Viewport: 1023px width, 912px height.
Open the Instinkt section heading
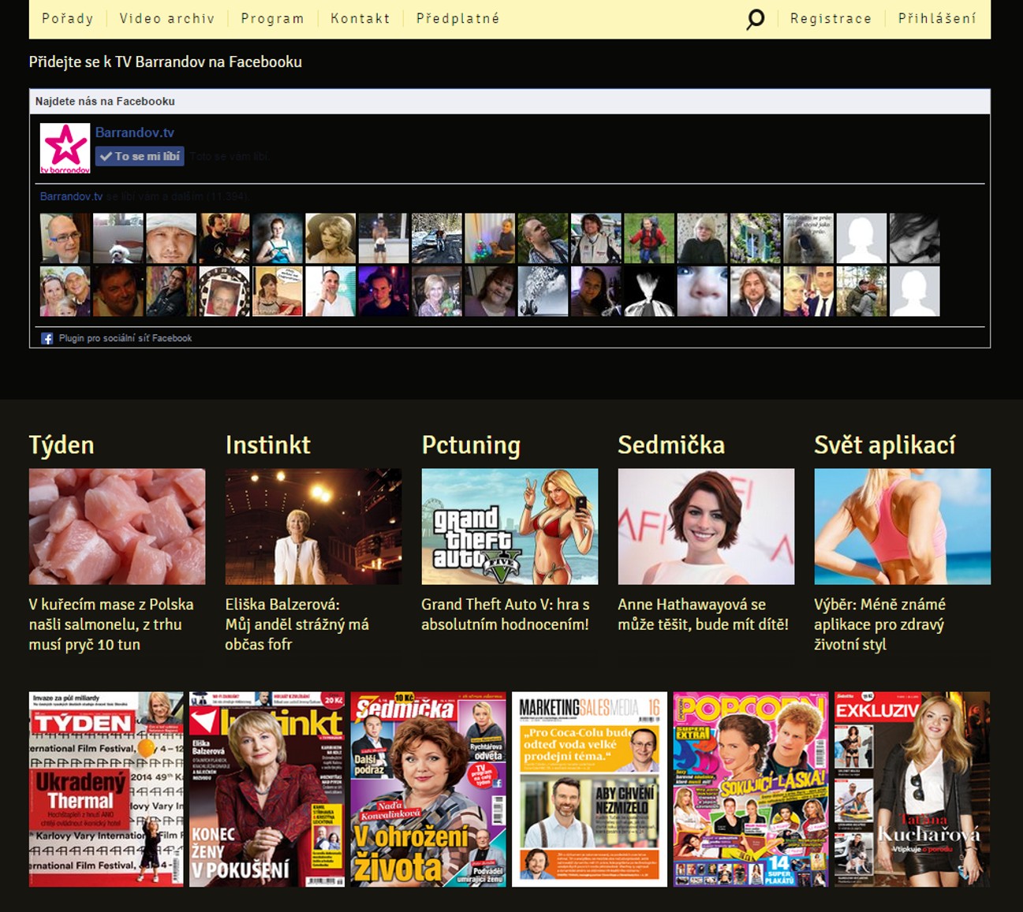(268, 445)
